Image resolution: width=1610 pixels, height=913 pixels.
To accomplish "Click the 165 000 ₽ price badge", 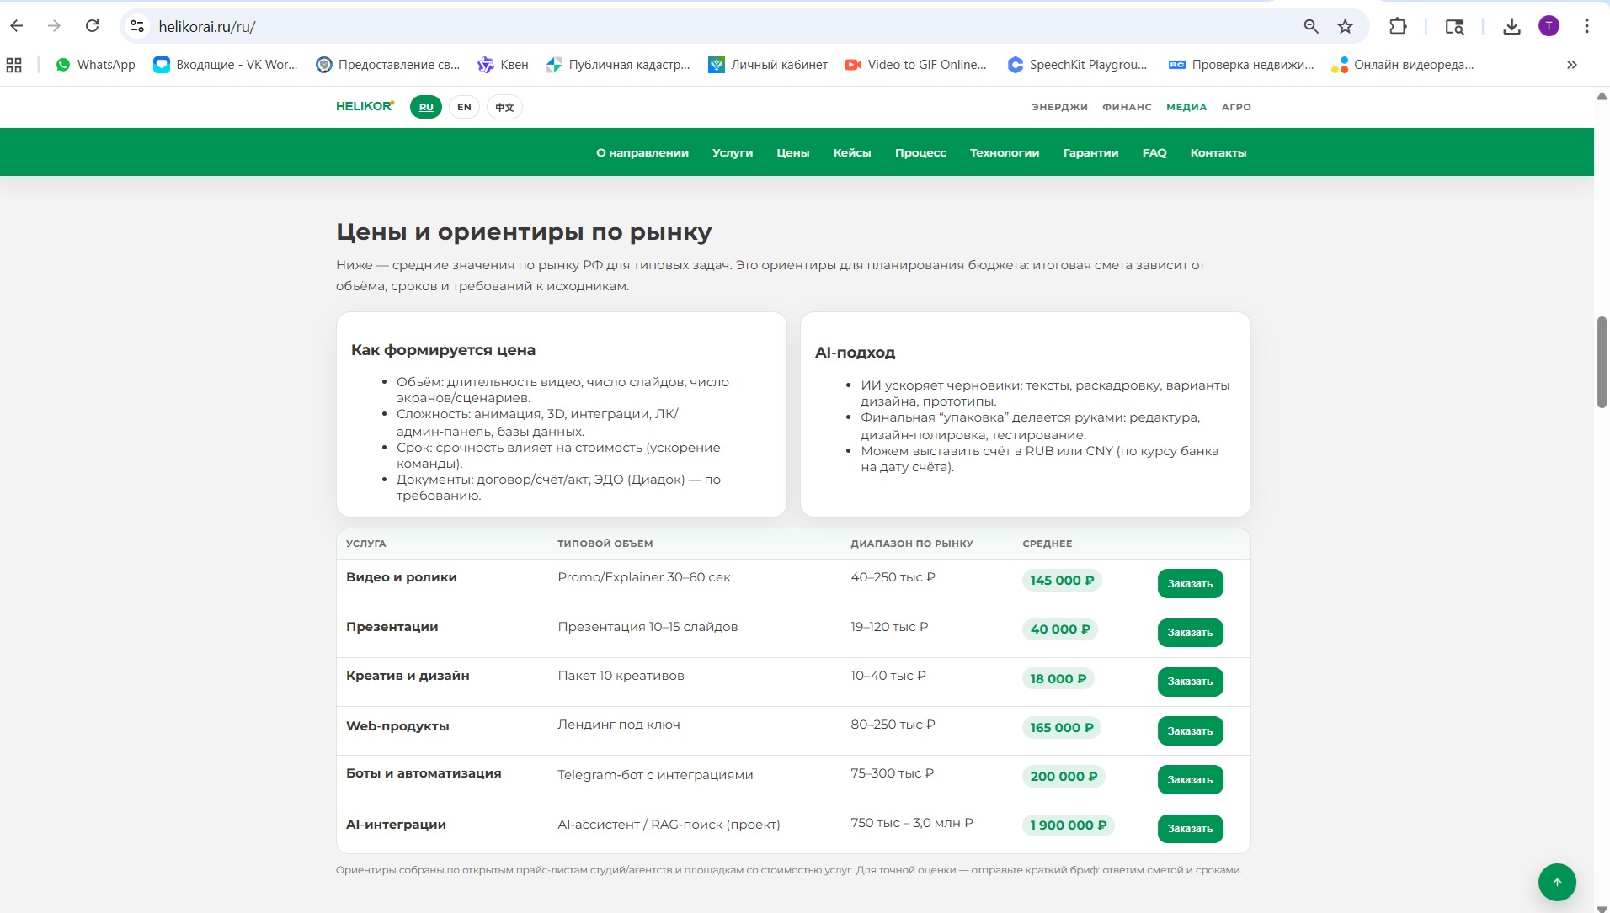I will point(1062,727).
